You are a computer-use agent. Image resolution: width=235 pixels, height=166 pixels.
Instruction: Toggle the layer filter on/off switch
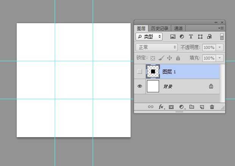[x=222, y=37]
